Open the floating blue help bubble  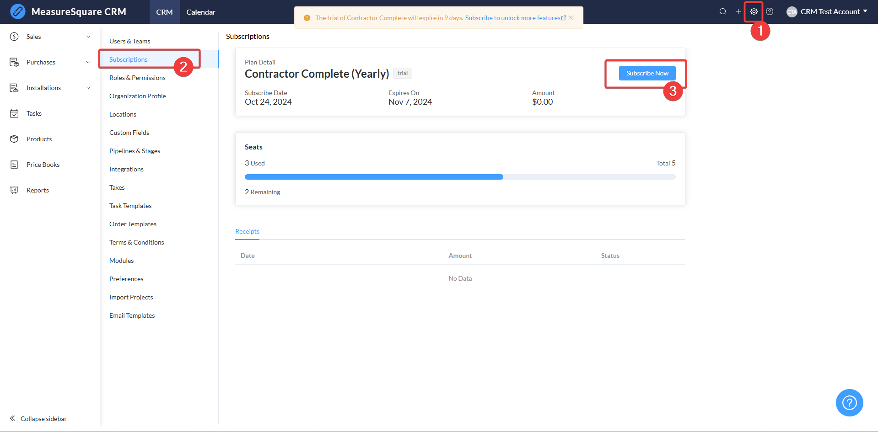pos(850,403)
